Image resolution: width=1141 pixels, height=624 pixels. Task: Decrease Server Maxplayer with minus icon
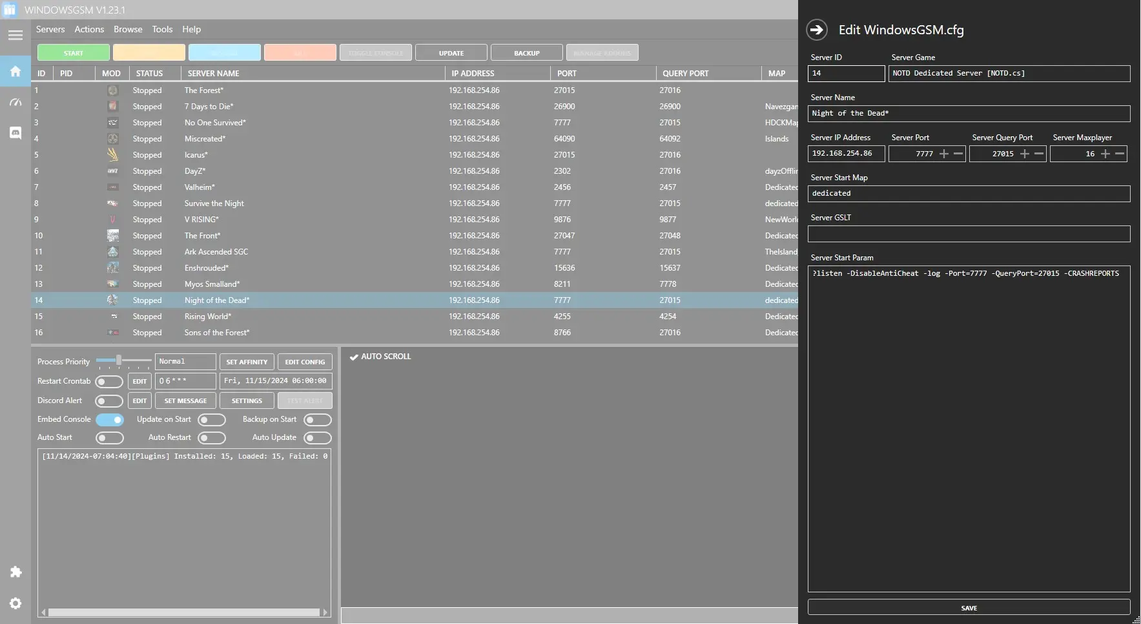click(x=1120, y=154)
